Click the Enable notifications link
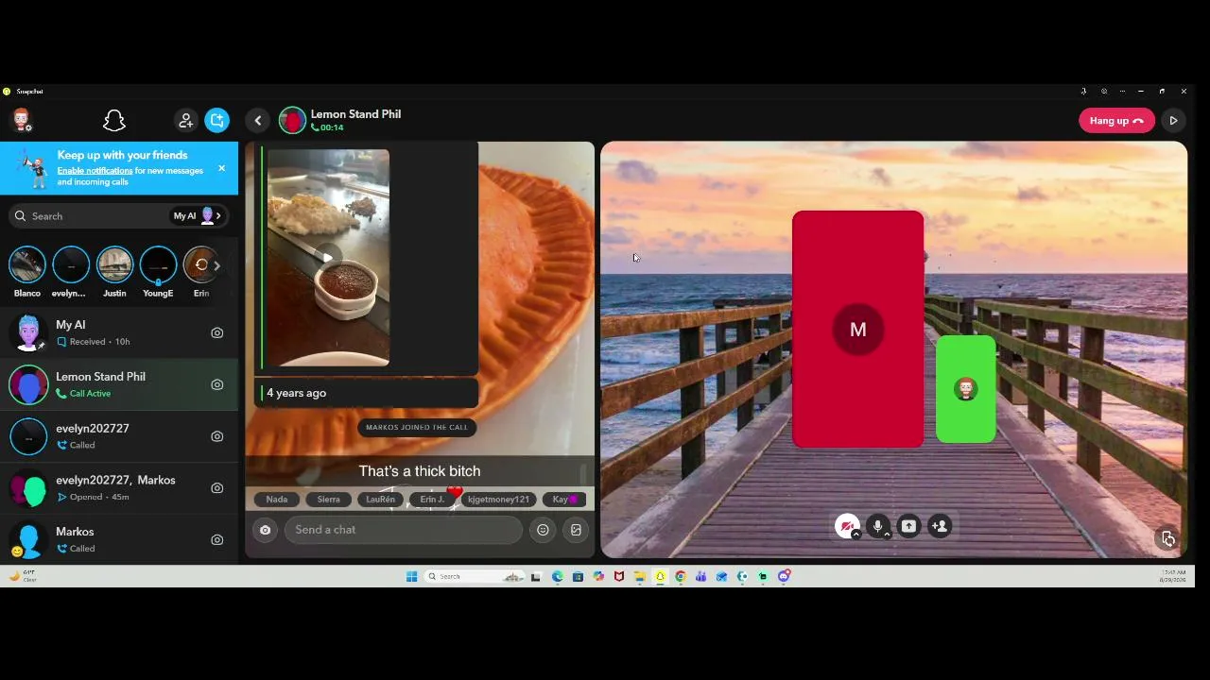The height and width of the screenshot is (680, 1210). click(95, 171)
